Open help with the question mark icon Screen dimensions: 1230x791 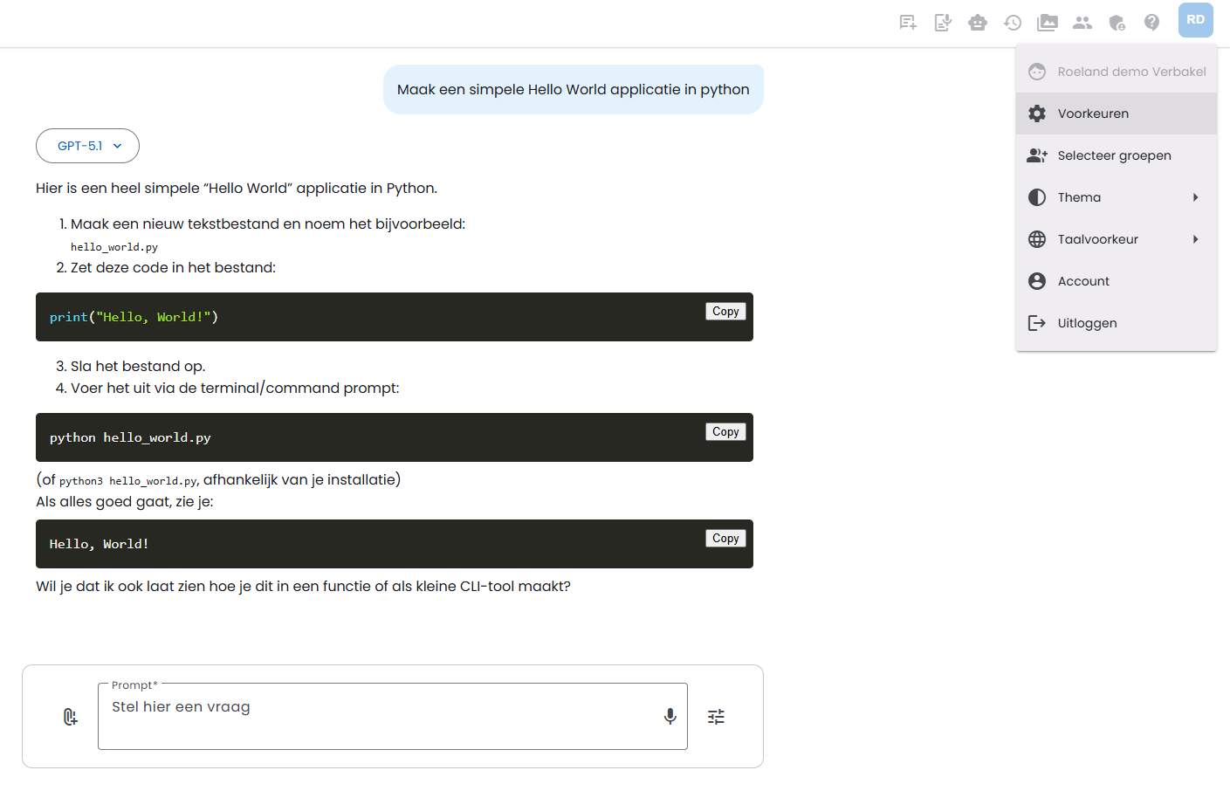tap(1152, 23)
